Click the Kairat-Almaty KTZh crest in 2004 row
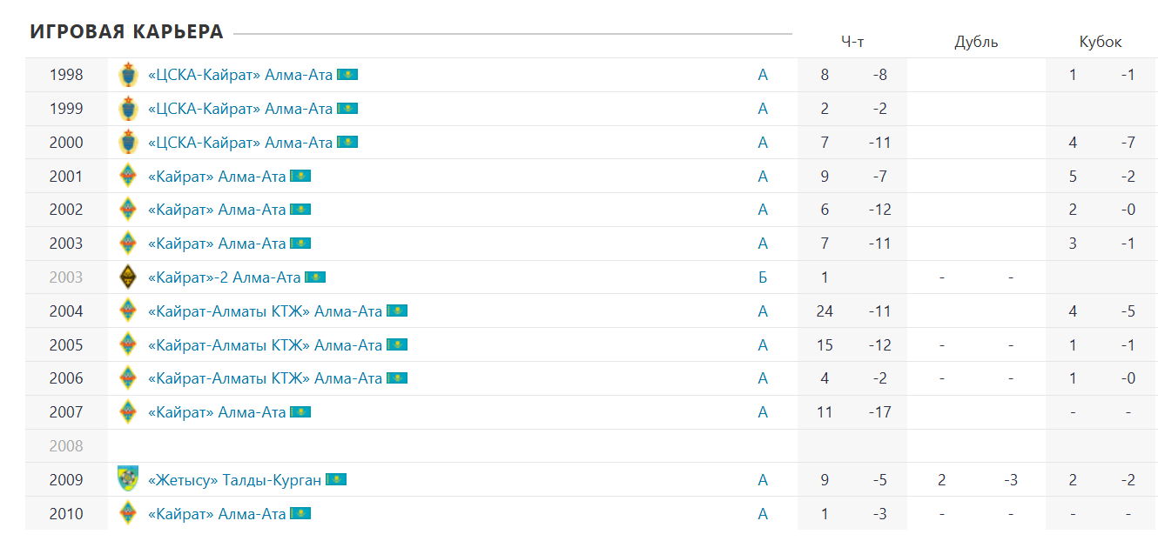 coord(128,311)
